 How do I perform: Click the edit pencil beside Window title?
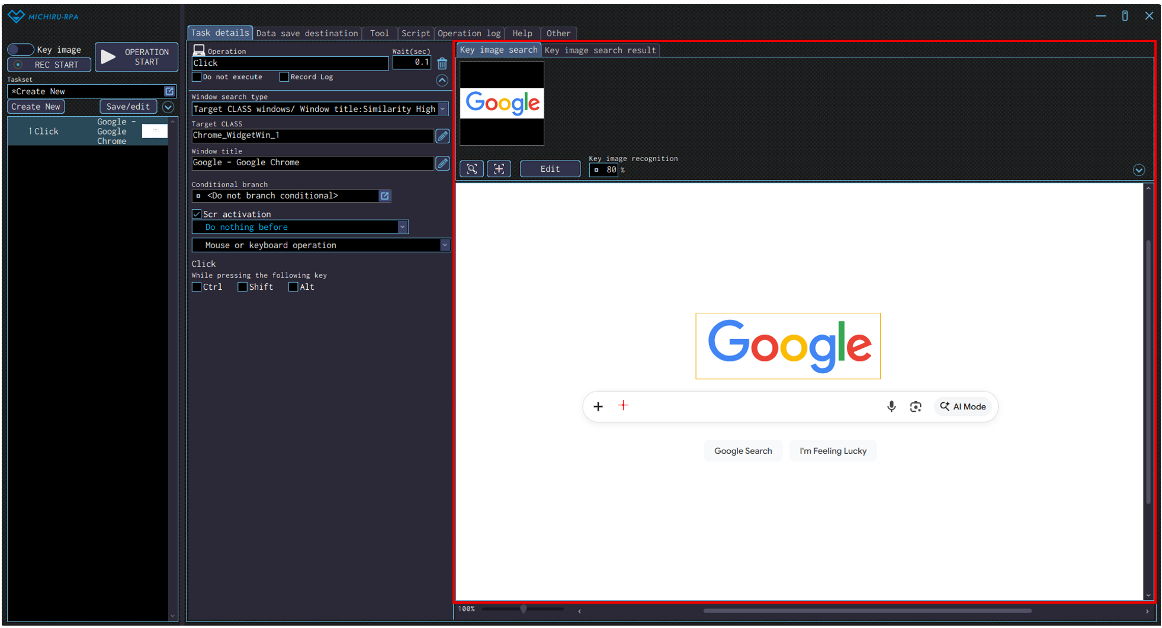coord(442,164)
